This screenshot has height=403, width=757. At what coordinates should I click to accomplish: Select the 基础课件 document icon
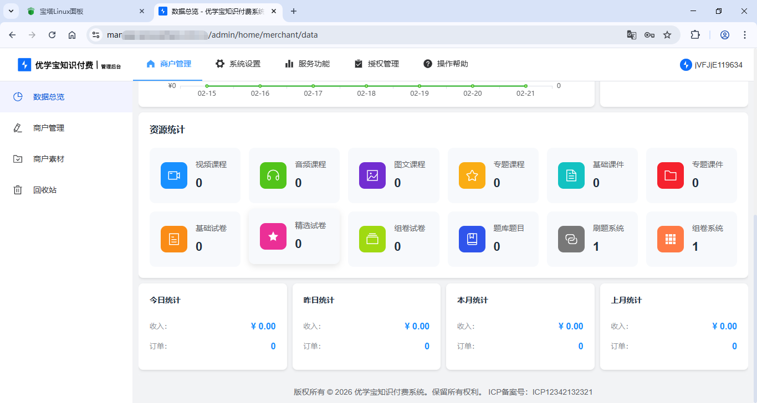point(570,175)
